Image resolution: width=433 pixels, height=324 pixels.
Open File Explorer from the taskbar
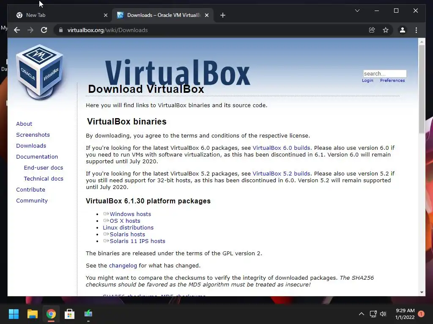(32, 314)
